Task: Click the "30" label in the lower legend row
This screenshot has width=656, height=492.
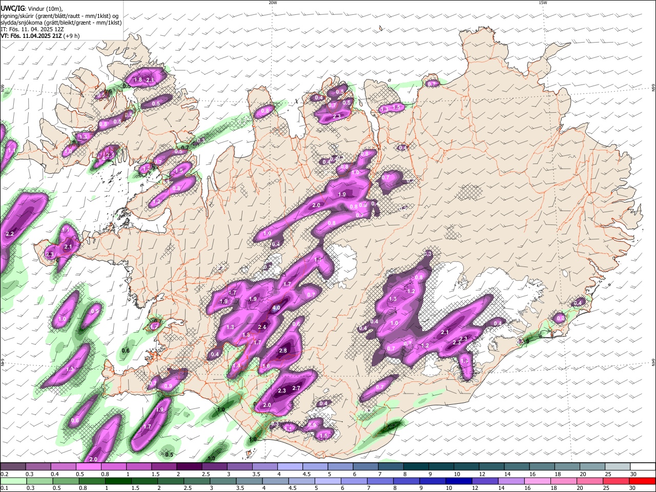Action: pos(633,488)
